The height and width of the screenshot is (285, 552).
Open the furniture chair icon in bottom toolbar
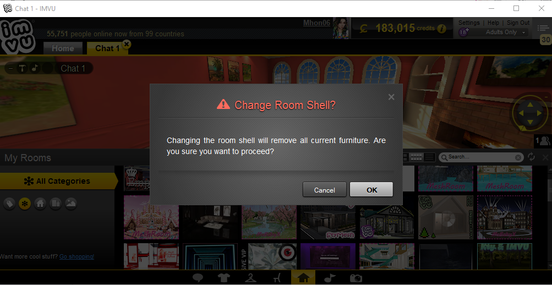[x=277, y=278]
